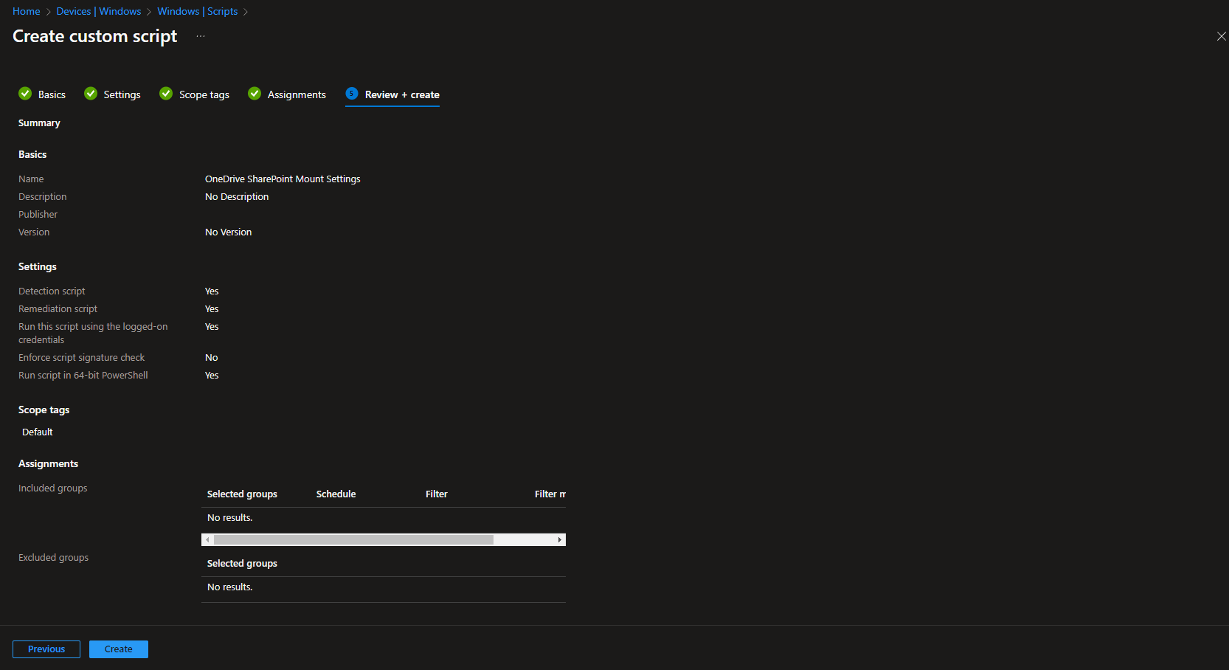The image size is (1229, 670).
Task: Click the checkmark icon beside Assignments
Action: (255, 94)
